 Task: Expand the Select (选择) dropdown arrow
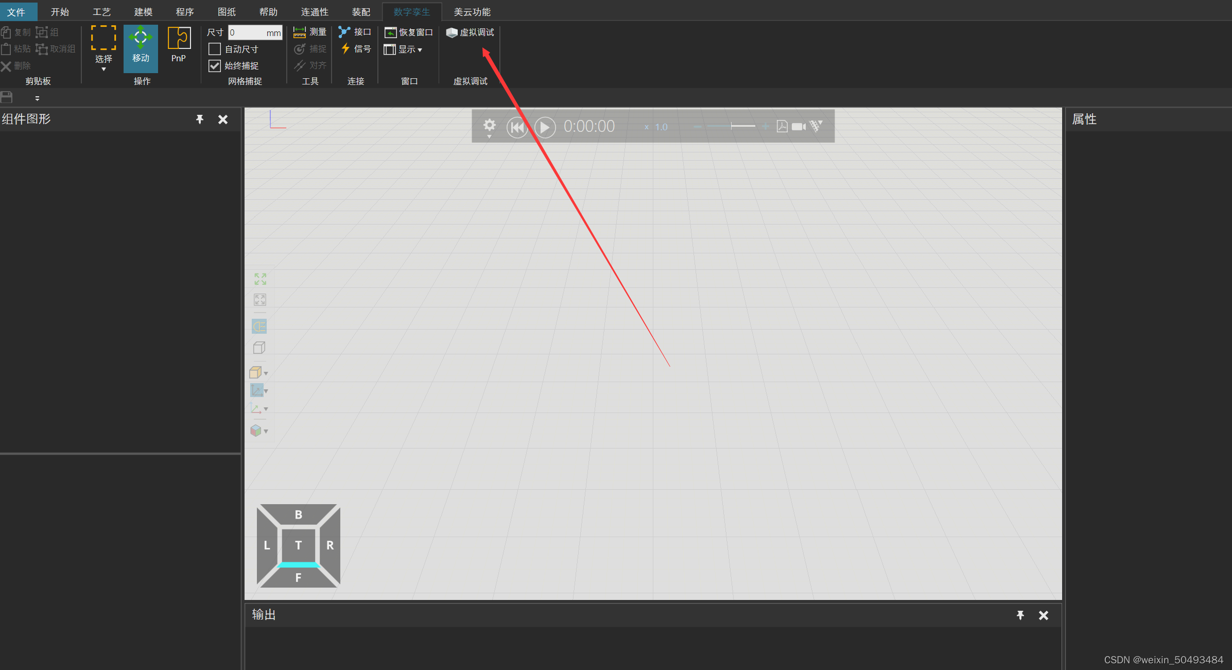point(103,69)
